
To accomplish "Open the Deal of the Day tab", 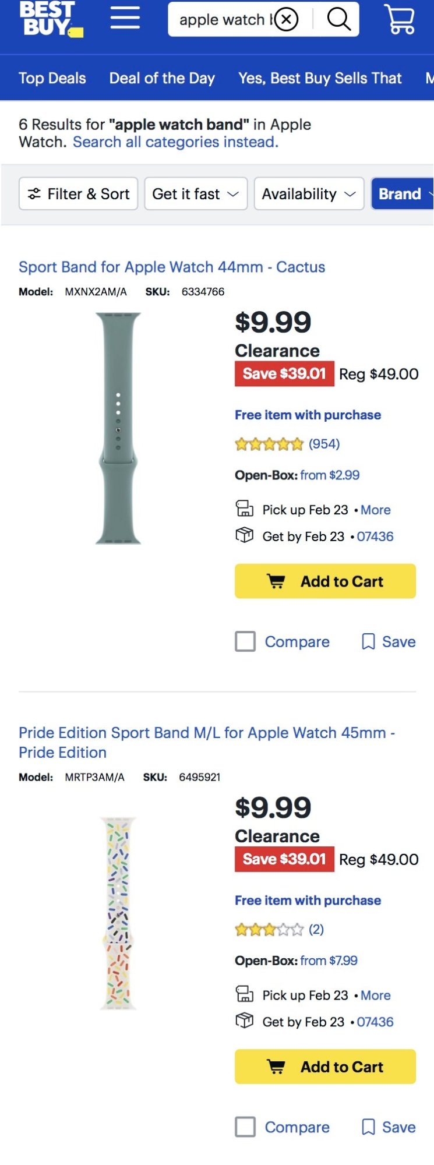I will click(162, 78).
